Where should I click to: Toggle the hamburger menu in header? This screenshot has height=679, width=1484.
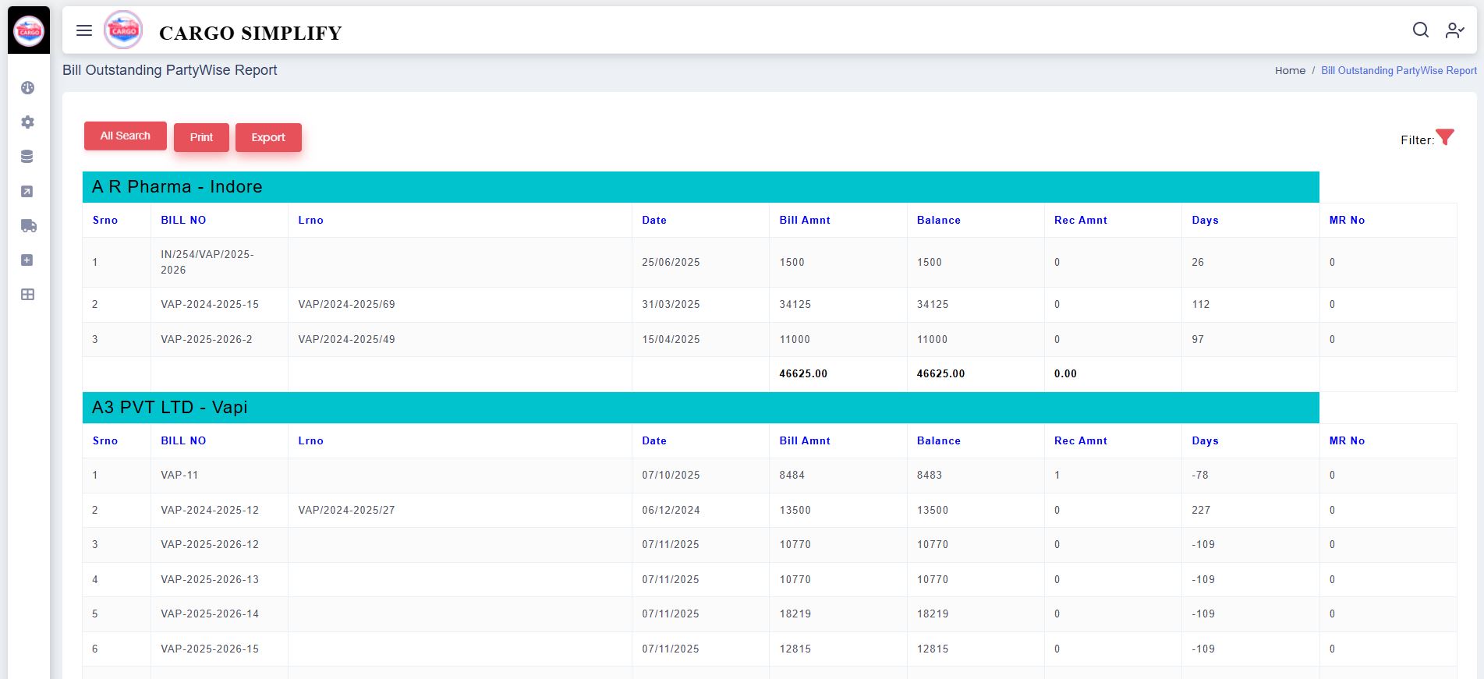pos(84,30)
